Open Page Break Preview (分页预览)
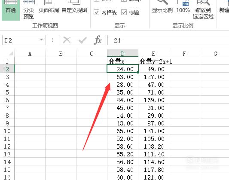 click(x=29, y=10)
